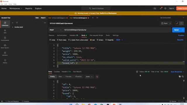Screen dimensions: 187x105
Task: Open the Cookies link
Action: click(x=181, y=35)
